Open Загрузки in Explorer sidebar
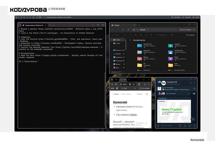 coord(118,54)
